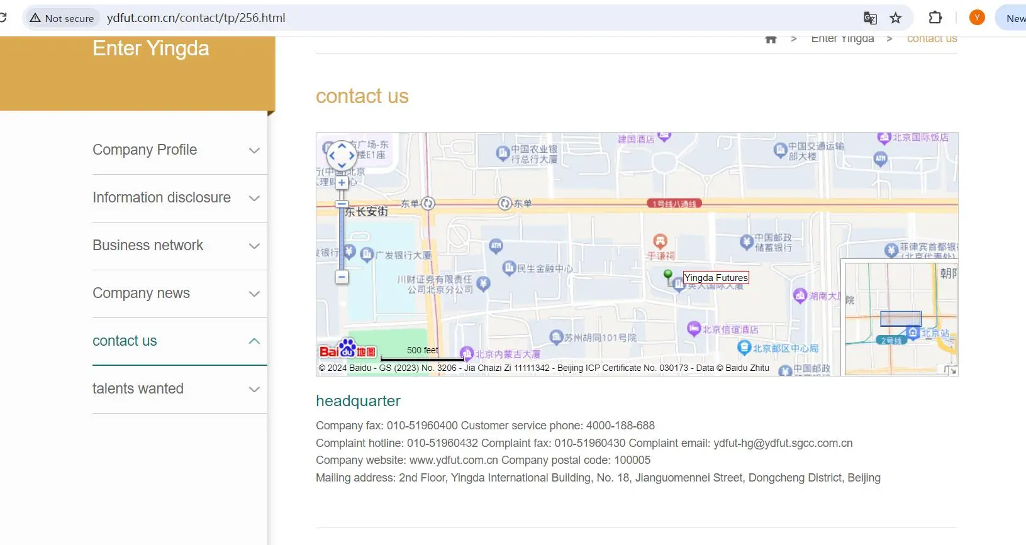Reload the page from the toolbar

pyautogui.click(x=3, y=18)
